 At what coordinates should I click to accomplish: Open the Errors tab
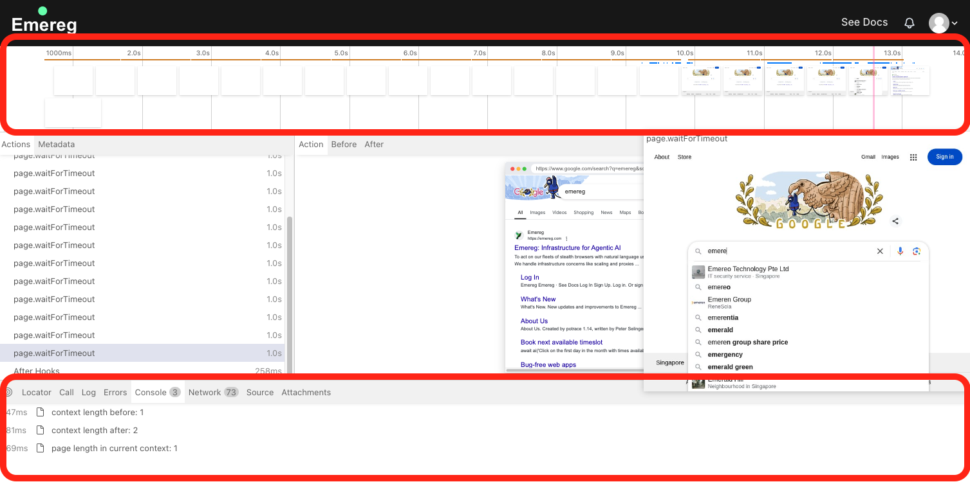[x=115, y=392]
